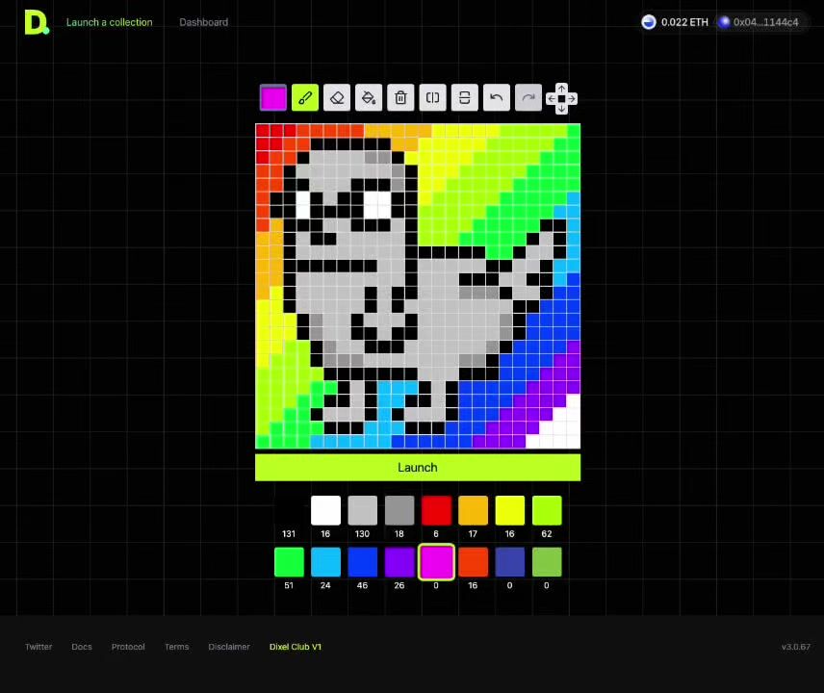Pick the yellow palette swatch

point(510,510)
